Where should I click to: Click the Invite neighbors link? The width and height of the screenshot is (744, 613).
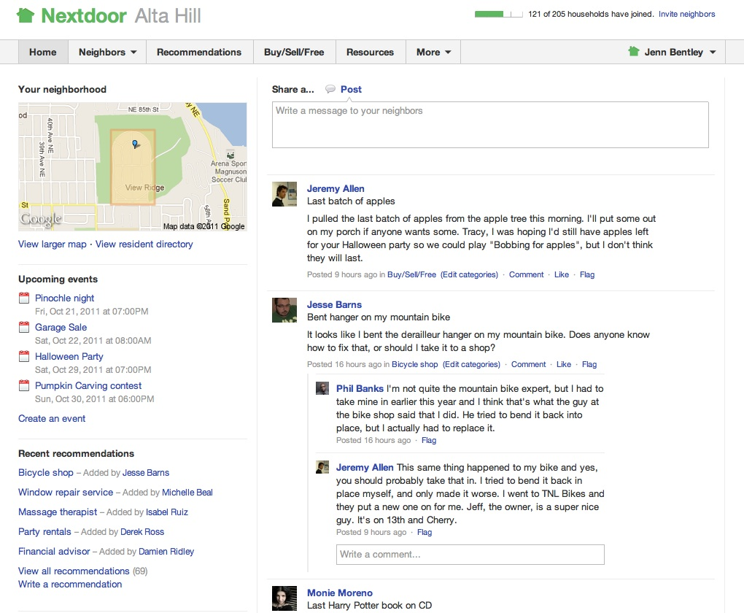click(x=686, y=14)
